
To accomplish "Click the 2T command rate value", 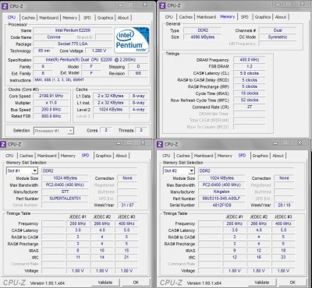I will click(250, 107).
